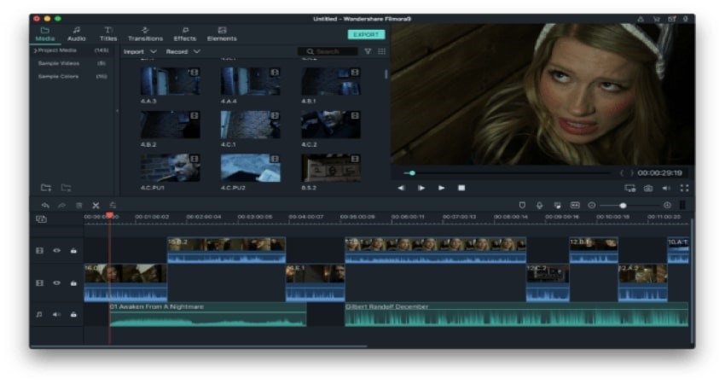Open the Transitions tab
This screenshot has height=384, width=725.
pos(145,34)
